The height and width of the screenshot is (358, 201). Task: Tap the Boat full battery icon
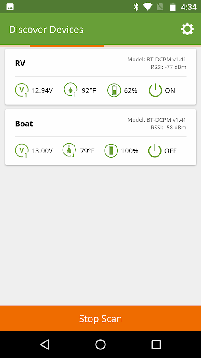(x=111, y=151)
